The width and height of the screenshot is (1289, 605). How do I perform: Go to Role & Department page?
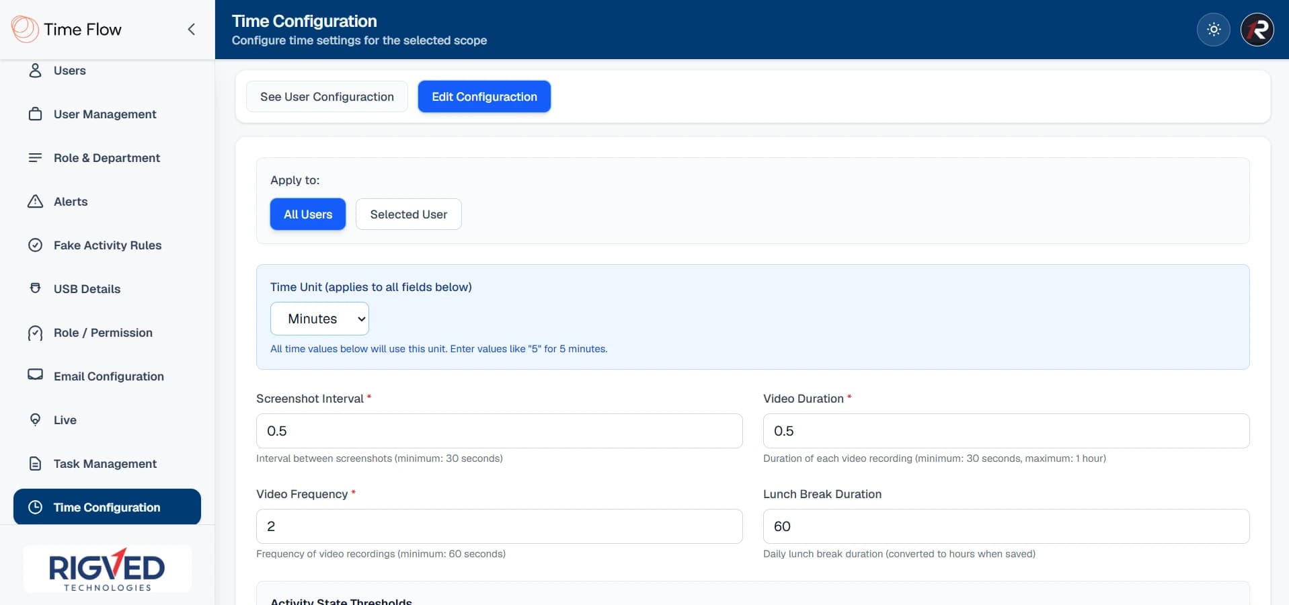pos(108,157)
